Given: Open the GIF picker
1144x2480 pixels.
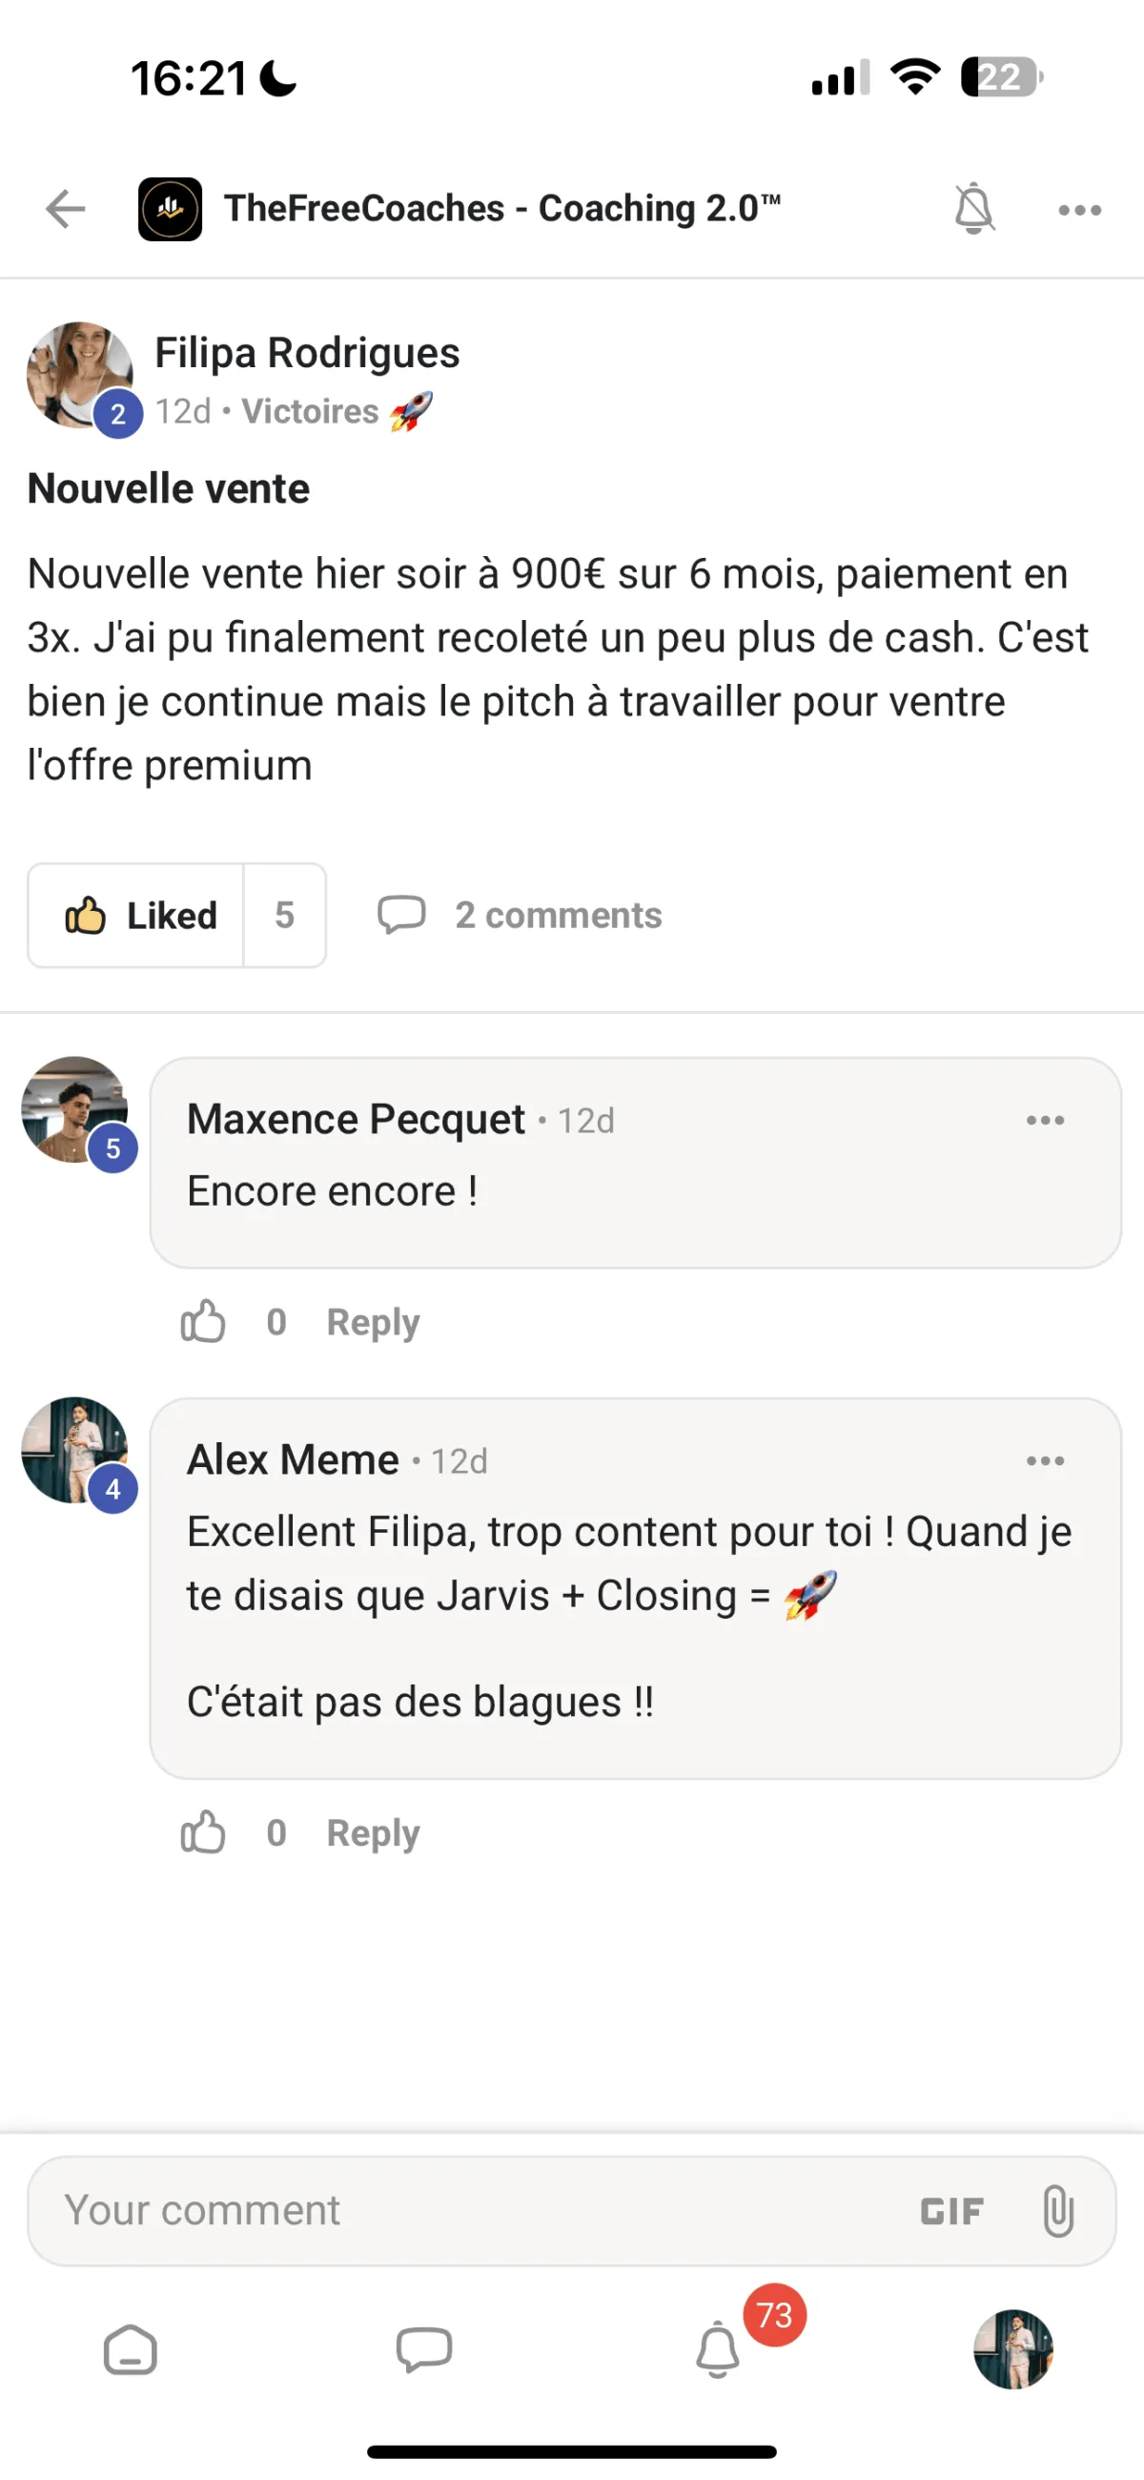Looking at the screenshot, I should [x=951, y=2211].
